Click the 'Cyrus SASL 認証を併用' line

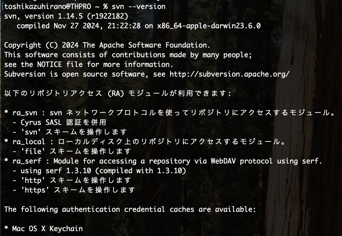pyautogui.click(x=59, y=122)
